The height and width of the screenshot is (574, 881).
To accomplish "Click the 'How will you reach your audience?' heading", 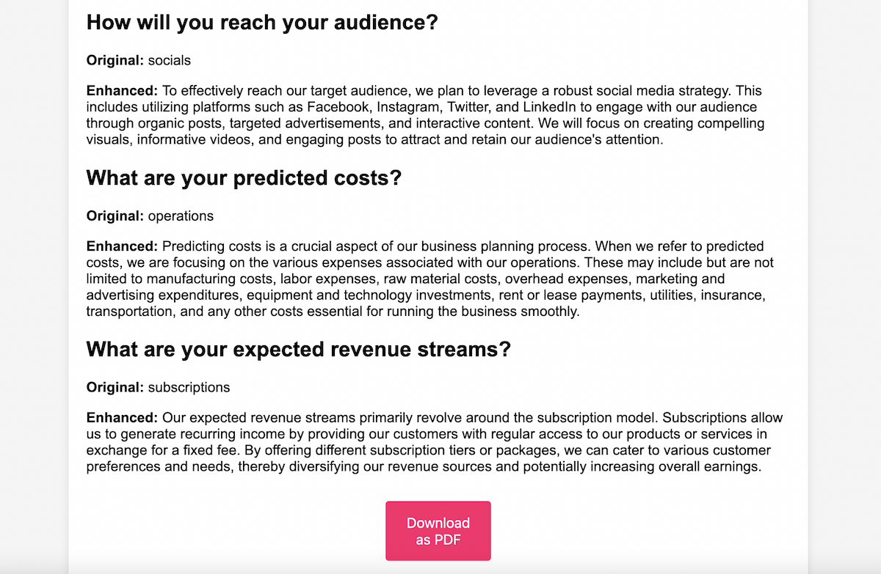I will coord(262,22).
